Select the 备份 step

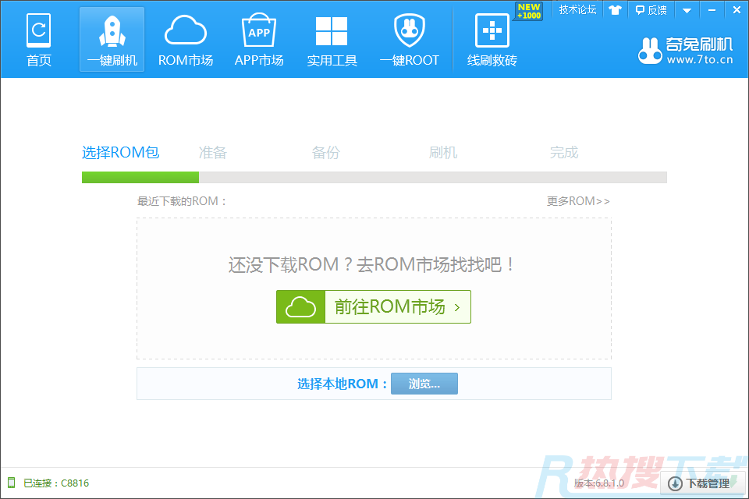326,152
